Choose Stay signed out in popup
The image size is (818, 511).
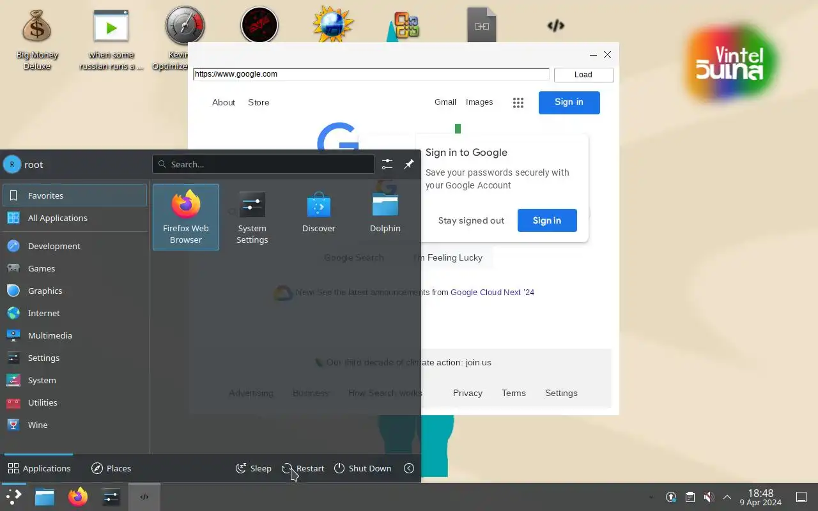point(471,220)
